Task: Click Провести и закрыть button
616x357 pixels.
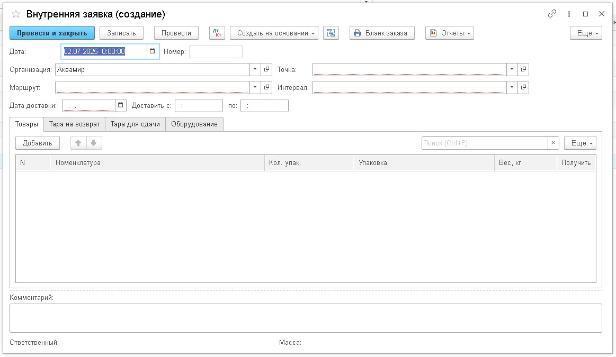Action: pyautogui.click(x=52, y=33)
